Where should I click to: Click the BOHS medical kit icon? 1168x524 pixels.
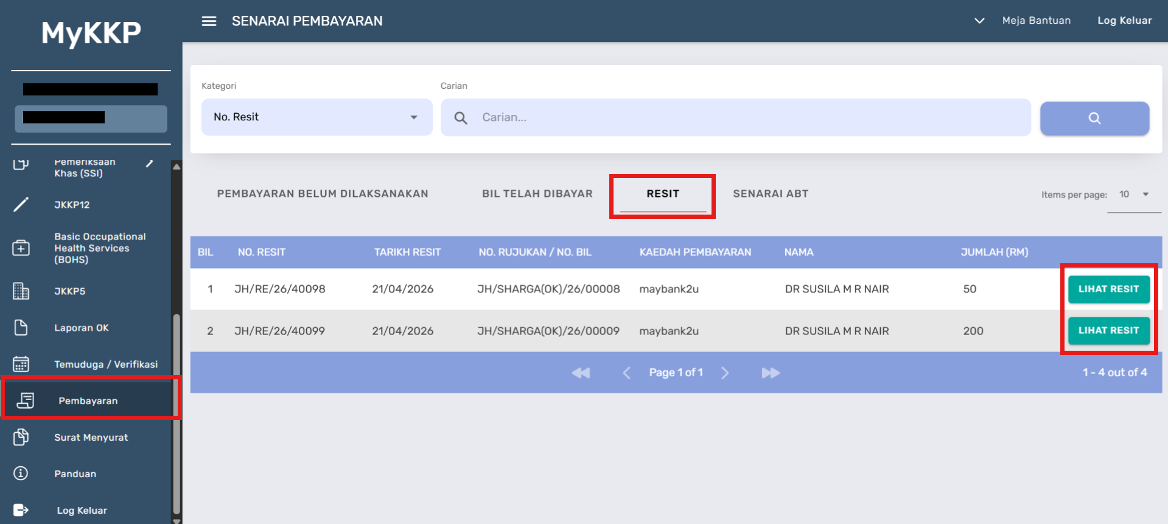pyautogui.click(x=21, y=248)
